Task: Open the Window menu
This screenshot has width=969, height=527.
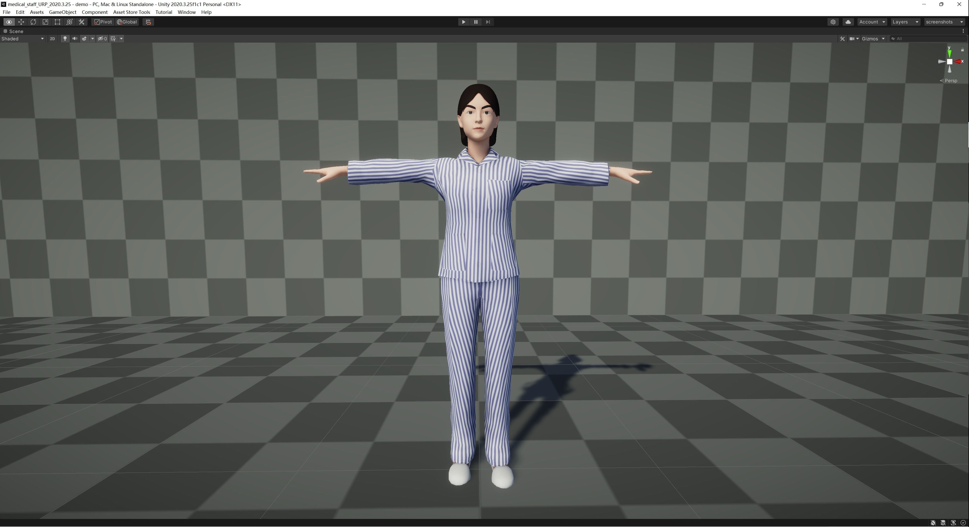Action: point(187,12)
